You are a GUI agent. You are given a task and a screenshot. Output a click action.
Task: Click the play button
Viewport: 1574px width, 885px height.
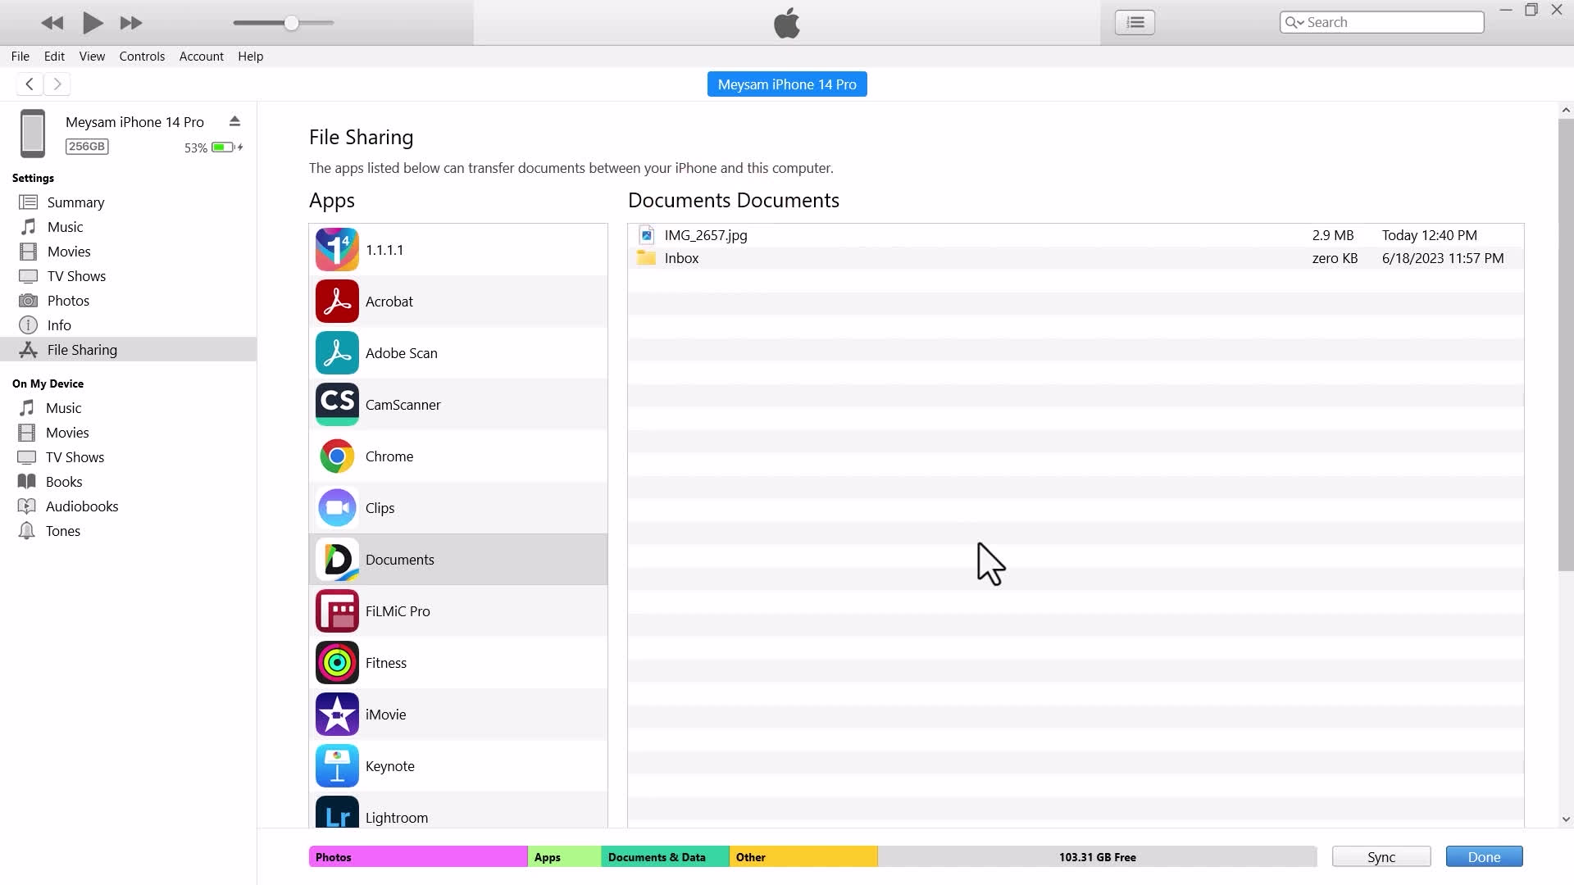93,23
